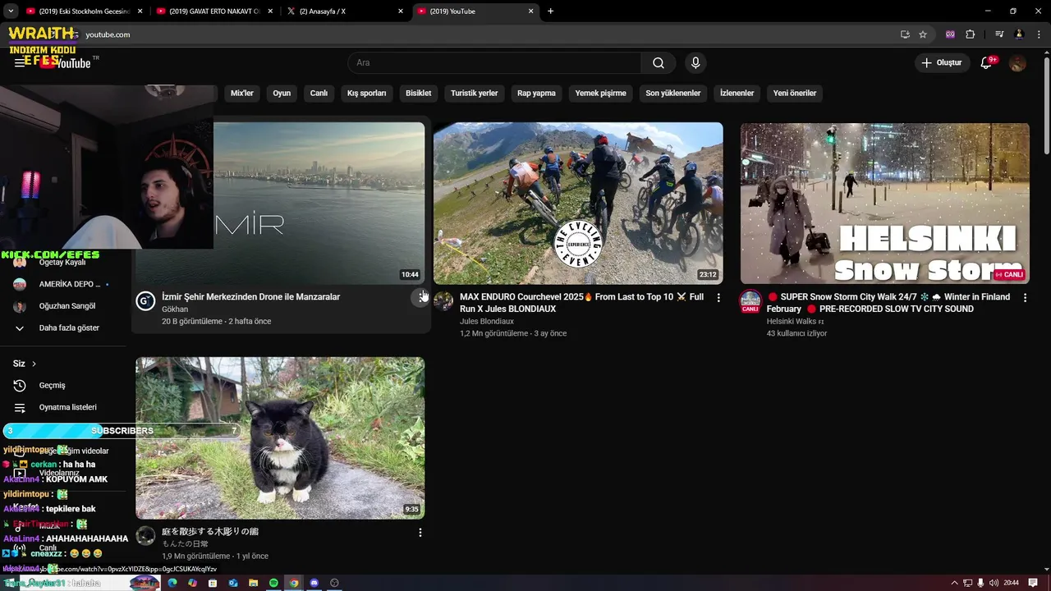The width and height of the screenshot is (1051, 591).
Task: Open the Gökhan channel avatar
Action: 145,301
